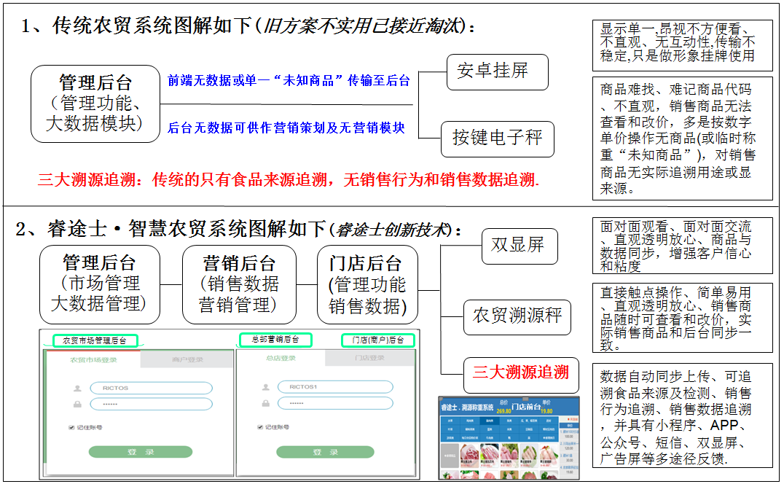Click the lock icon in the 总店登录 form
Screen dimensions: 784x484
[x=264, y=405]
